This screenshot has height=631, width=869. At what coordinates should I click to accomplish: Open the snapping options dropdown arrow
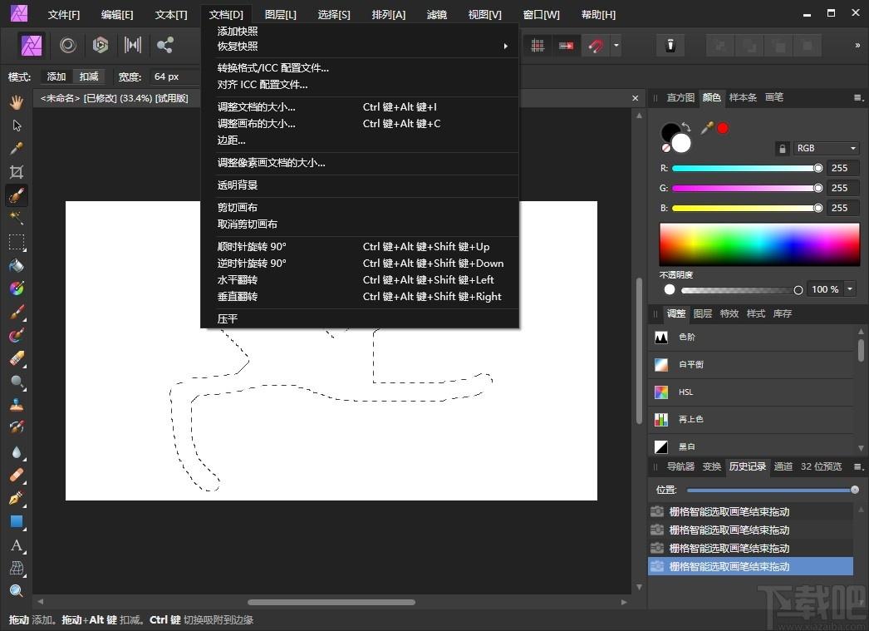(616, 46)
